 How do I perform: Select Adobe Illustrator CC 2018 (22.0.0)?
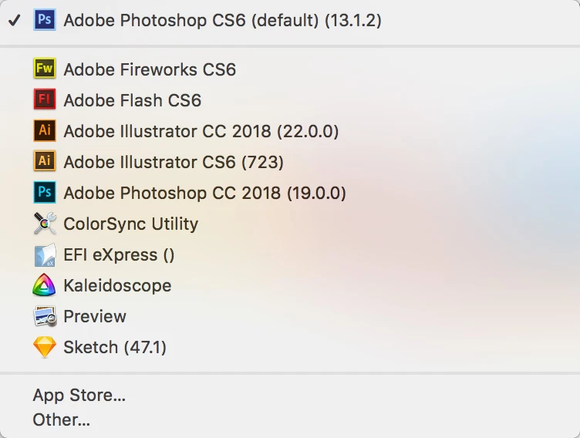(201, 131)
